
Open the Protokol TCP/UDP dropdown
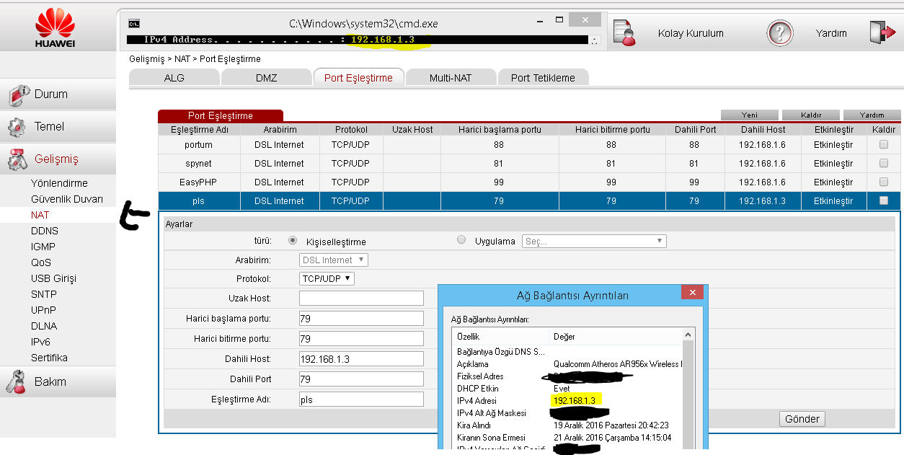[x=327, y=278]
